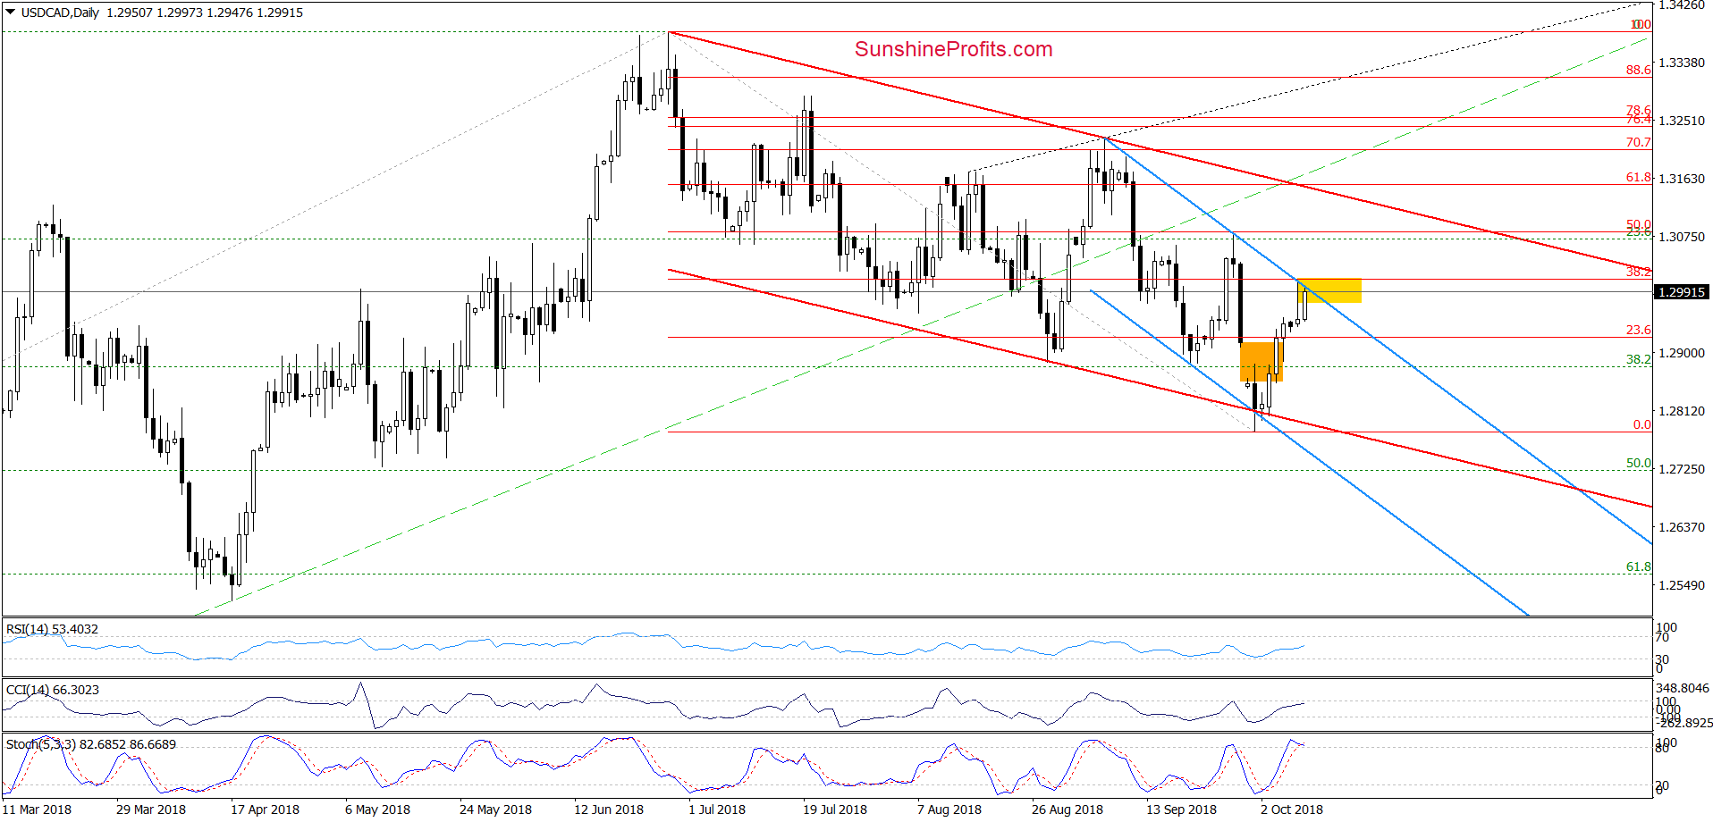
Task: Click the 17 Apr 2018 date label
Action: tap(265, 809)
